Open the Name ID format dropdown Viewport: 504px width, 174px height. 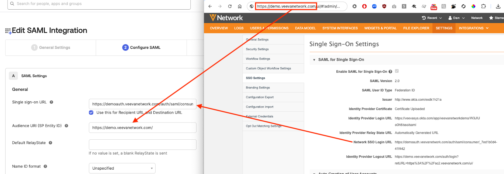point(122,168)
